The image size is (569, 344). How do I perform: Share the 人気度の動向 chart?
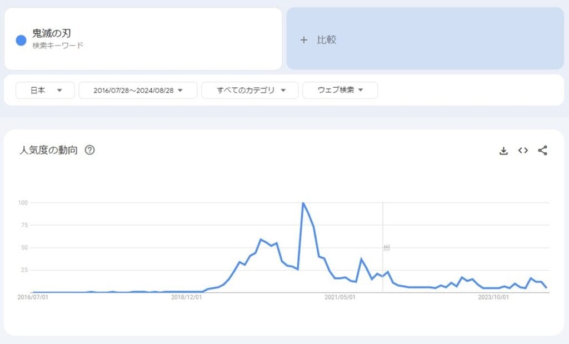click(542, 150)
